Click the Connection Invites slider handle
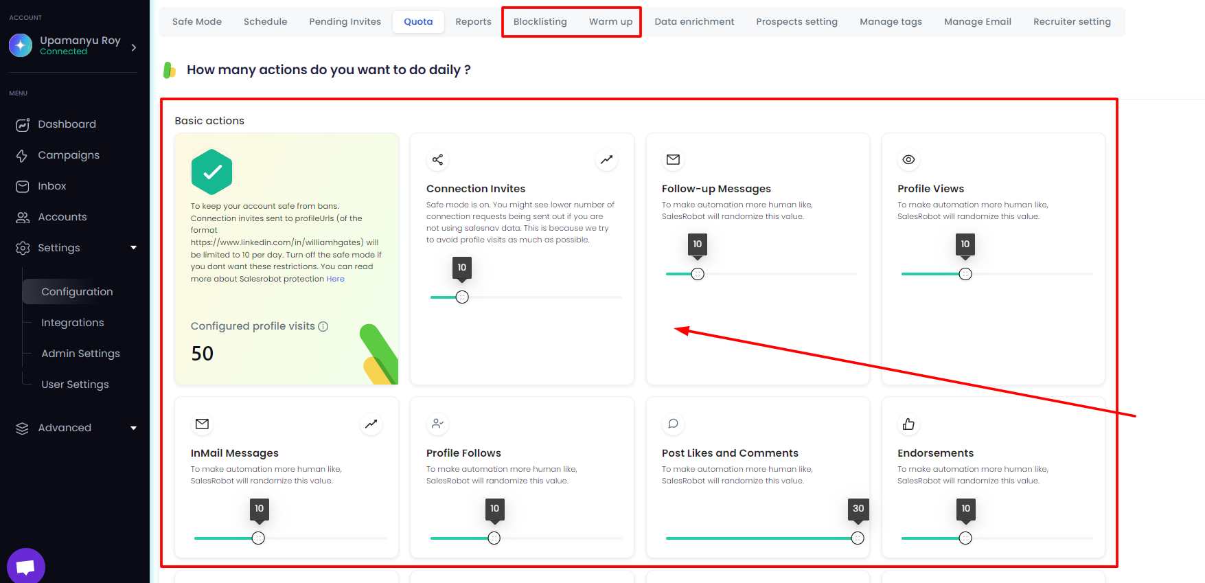The height and width of the screenshot is (583, 1205). tap(462, 297)
